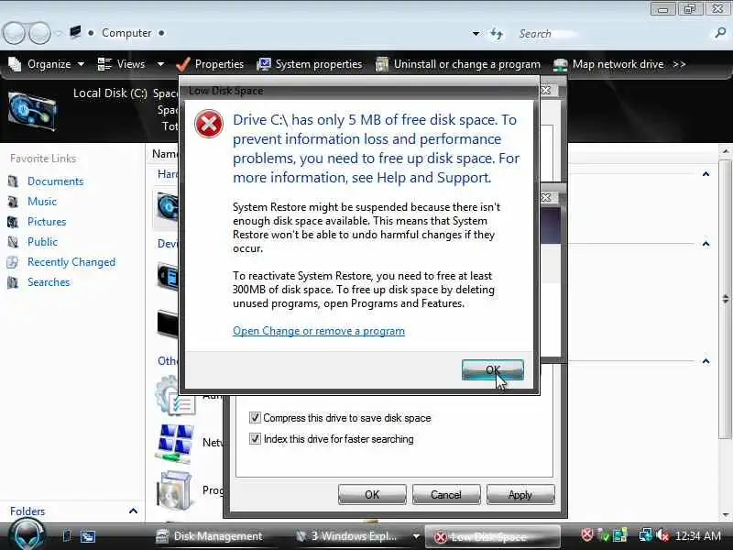This screenshot has height=550, width=733.
Task: Open Pictures favorite link
Action: [x=47, y=222]
